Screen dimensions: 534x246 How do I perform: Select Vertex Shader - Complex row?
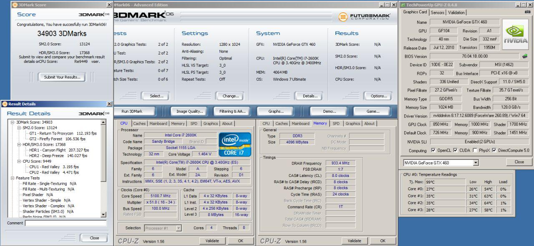48,206
